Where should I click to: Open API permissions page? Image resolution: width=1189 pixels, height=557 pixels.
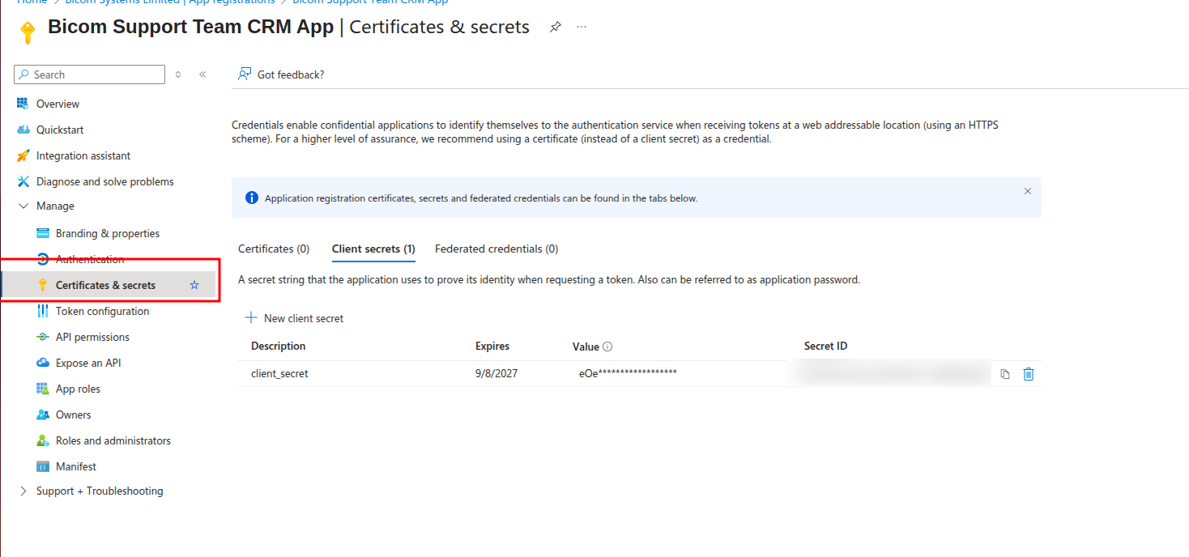(92, 337)
